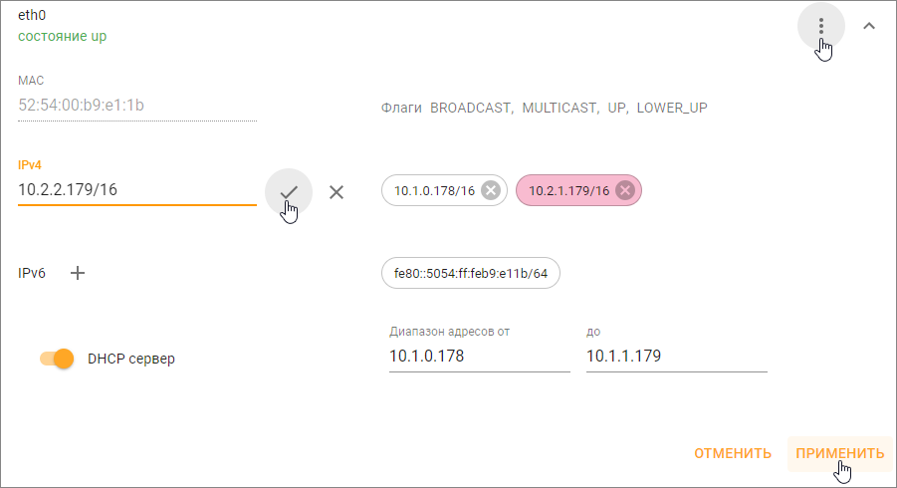Toggle the DHCP сервер switch off
Viewport: 897px width, 488px height.
(x=57, y=359)
